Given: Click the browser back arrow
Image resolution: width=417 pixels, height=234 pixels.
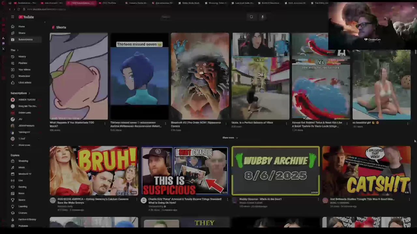Looking at the screenshot, I should coord(10,9).
